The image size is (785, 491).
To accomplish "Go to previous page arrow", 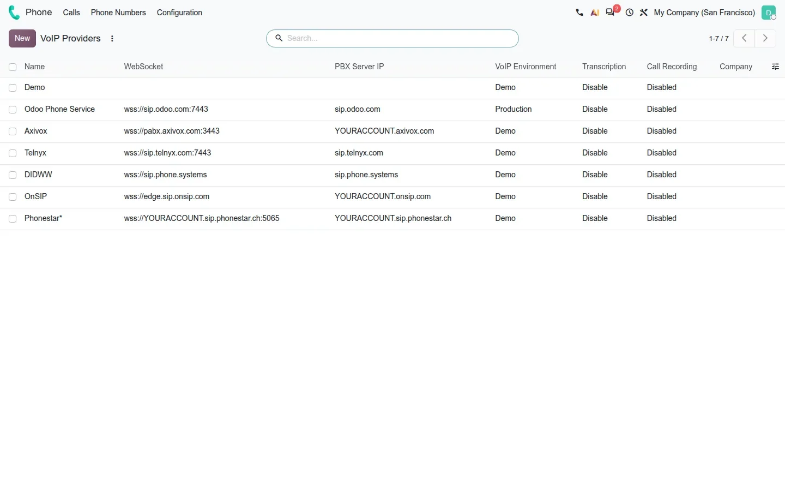I will (744, 38).
